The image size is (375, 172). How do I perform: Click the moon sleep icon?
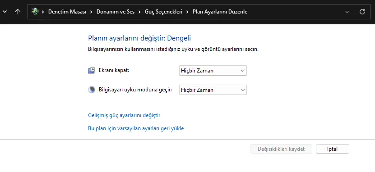coord(92,90)
